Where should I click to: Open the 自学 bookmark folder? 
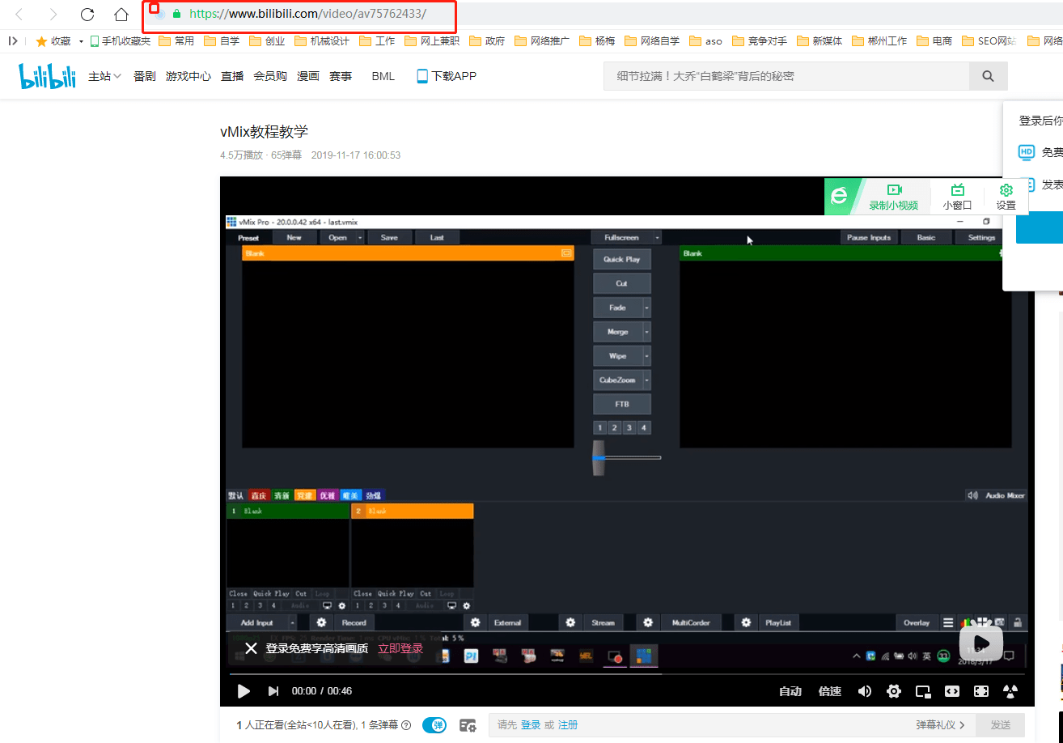222,40
